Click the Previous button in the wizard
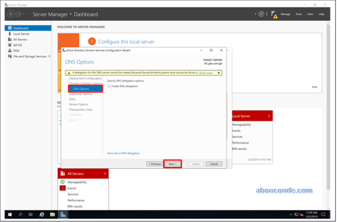Screen dimensions: 337x222 154,164
